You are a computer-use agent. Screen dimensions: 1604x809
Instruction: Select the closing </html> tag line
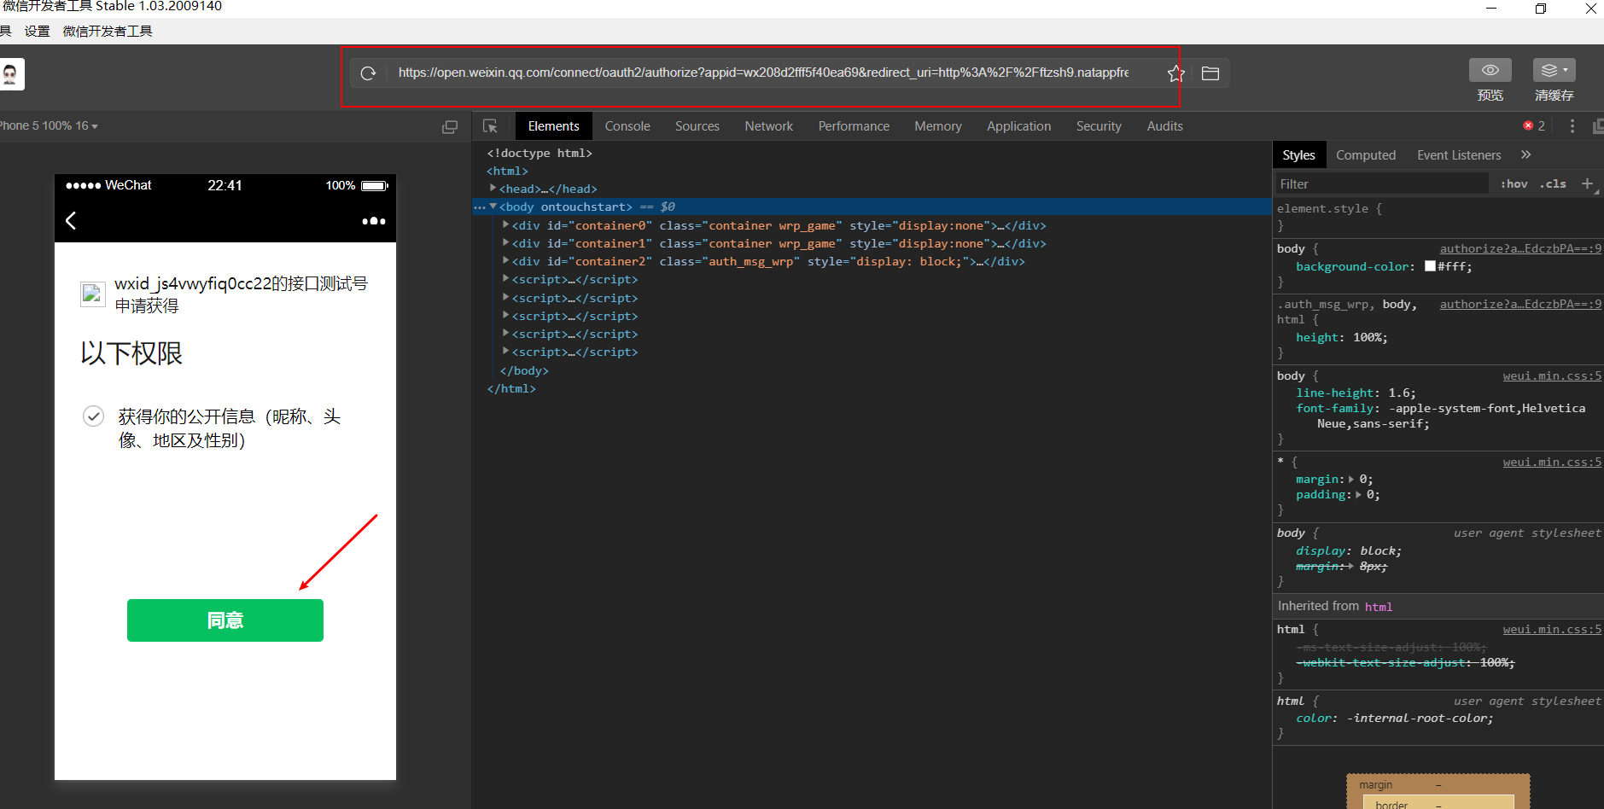[x=511, y=388]
